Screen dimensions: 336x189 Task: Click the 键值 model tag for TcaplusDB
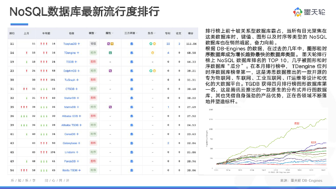(93, 44)
